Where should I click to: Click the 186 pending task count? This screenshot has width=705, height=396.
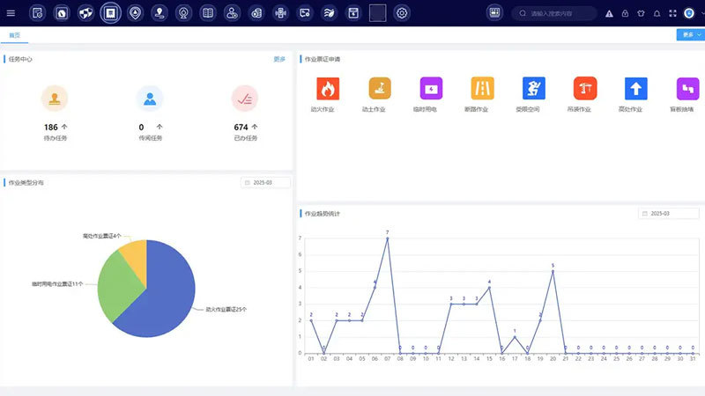(51, 128)
